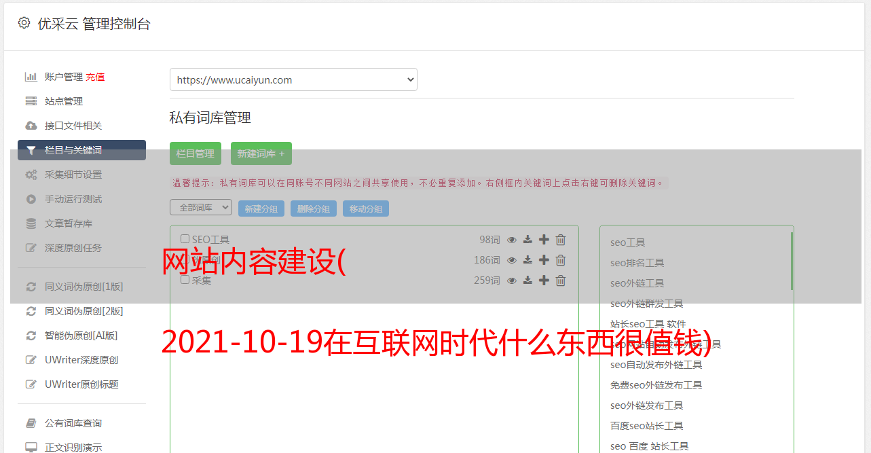Click the green 栏目管理 button
The width and height of the screenshot is (871, 453).
196,153
